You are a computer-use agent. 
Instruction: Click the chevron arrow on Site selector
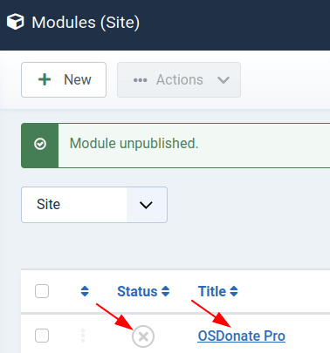point(146,205)
